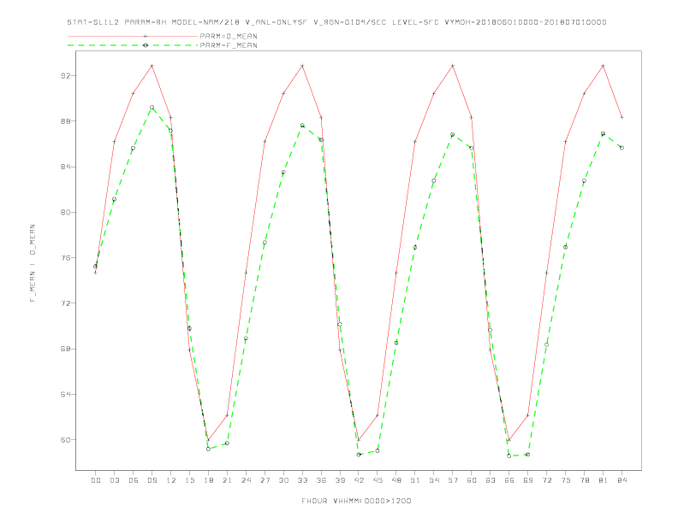Click the x-axis tick label 30
The width and height of the screenshot is (678, 523).
283,480
